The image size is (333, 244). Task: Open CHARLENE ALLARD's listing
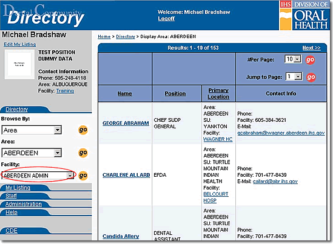126,175
